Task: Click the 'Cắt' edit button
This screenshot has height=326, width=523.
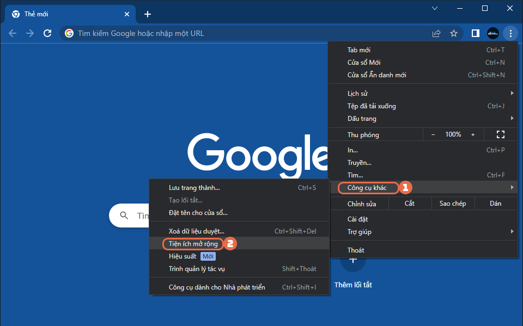Action: tap(410, 204)
